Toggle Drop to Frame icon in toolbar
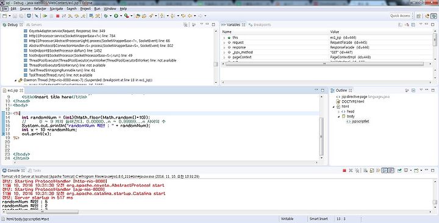The height and width of the screenshot is (223, 439). click(91, 16)
